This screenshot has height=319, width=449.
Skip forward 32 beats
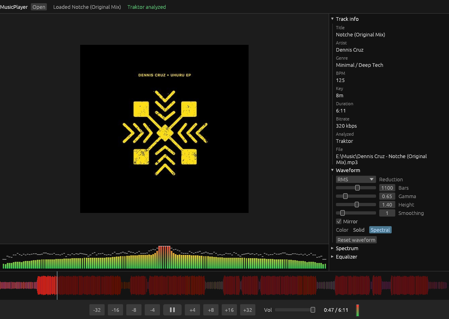(248, 310)
